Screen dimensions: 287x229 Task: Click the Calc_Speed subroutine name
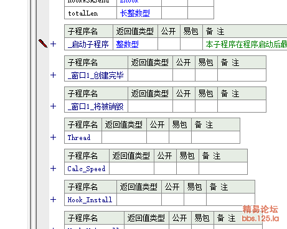tap(87, 169)
